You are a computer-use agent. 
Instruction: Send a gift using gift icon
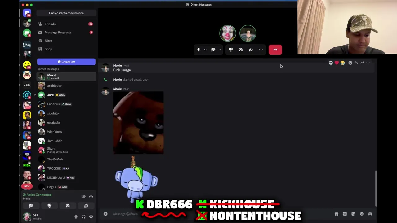click(x=336, y=214)
